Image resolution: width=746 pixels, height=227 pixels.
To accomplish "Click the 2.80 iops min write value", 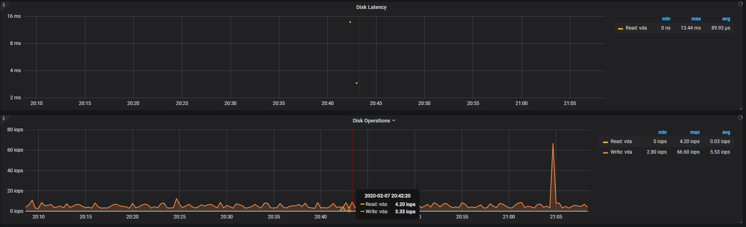I will pyautogui.click(x=657, y=152).
